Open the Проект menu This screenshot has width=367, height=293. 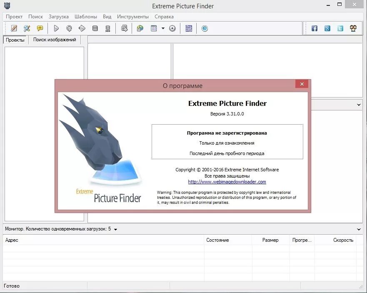click(x=14, y=17)
